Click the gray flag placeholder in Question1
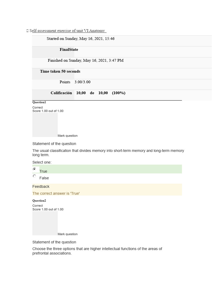 tap(45, 125)
